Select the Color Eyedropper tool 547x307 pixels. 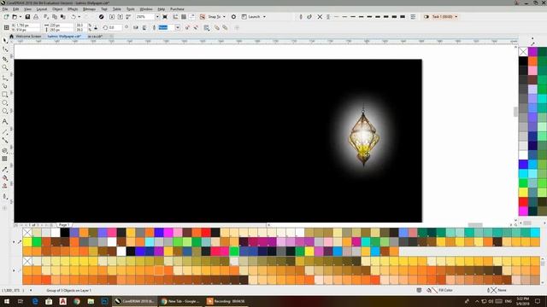click(5, 169)
